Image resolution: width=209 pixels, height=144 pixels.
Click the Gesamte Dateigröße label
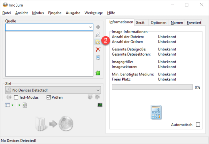pos(129,49)
